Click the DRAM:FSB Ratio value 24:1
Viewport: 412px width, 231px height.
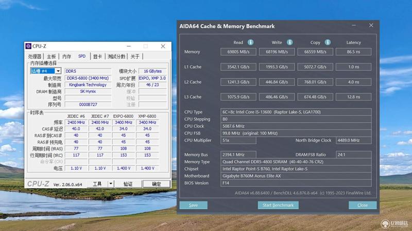pyautogui.click(x=353, y=155)
